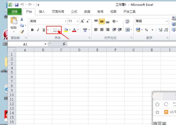The height and width of the screenshot is (125, 176).
Task: Select column D header
Action: point(79,50)
